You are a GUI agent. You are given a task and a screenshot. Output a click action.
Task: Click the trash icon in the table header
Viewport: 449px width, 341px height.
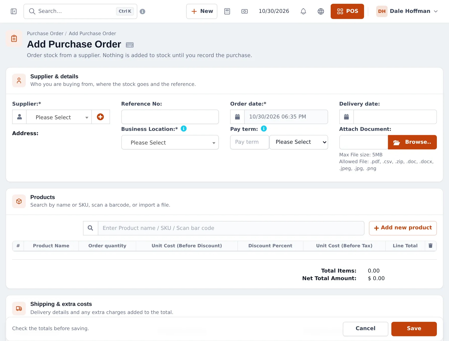[431, 246]
